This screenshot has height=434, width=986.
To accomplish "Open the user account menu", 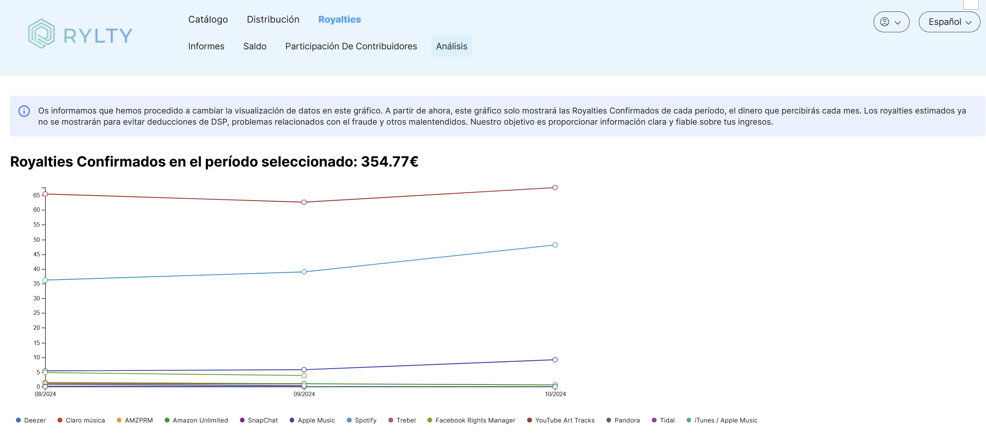I will (x=891, y=22).
